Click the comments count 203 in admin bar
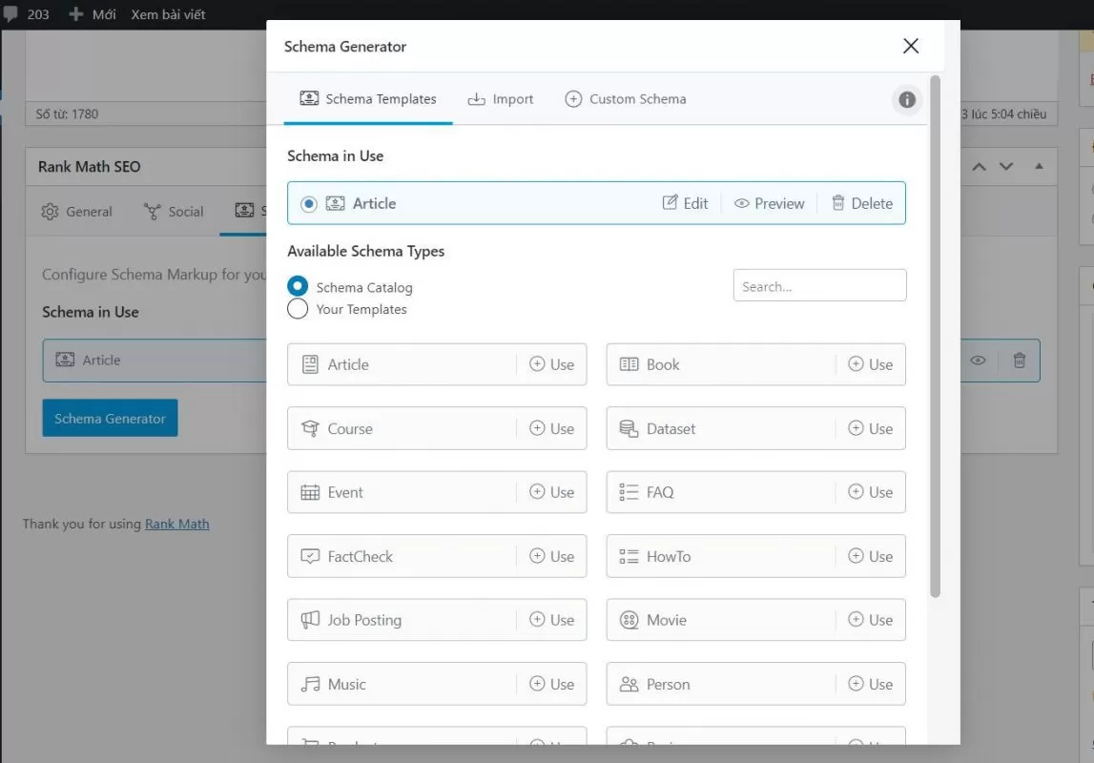 [x=28, y=14]
